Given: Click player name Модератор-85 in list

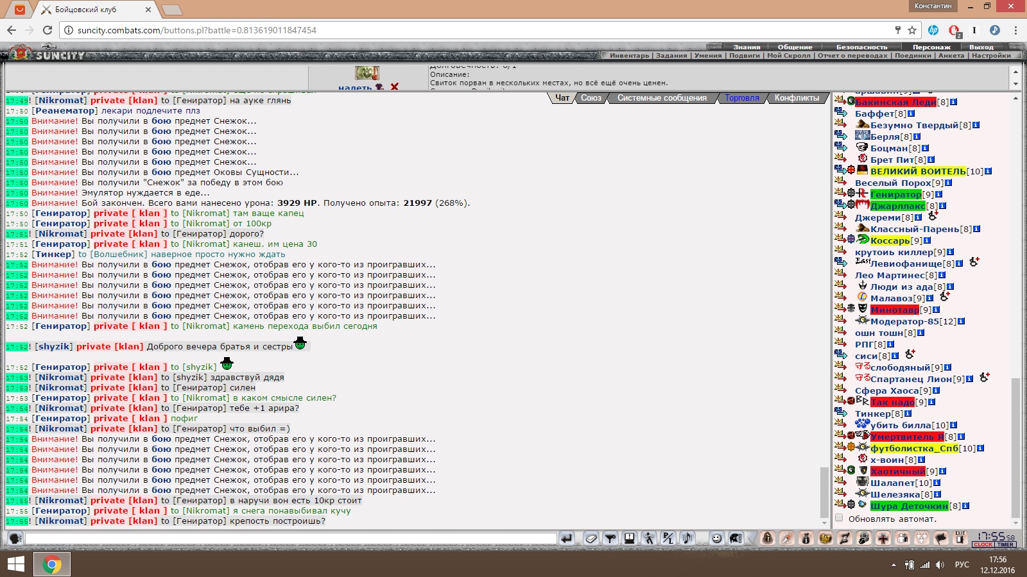Looking at the screenshot, I should pos(904,321).
